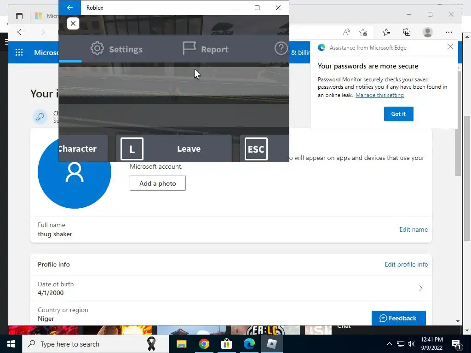Click the Reset Character button in Roblox
The width and height of the screenshot is (471, 353).
coord(83,148)
